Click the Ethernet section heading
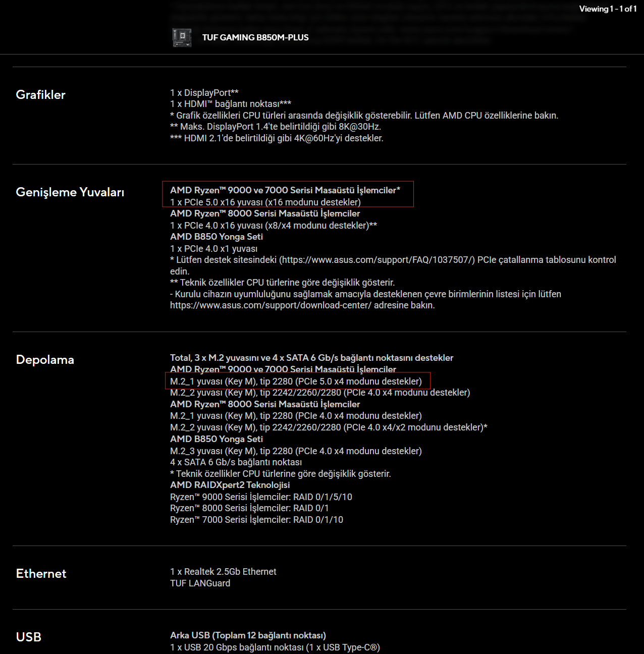 click(x=41, y=574)
